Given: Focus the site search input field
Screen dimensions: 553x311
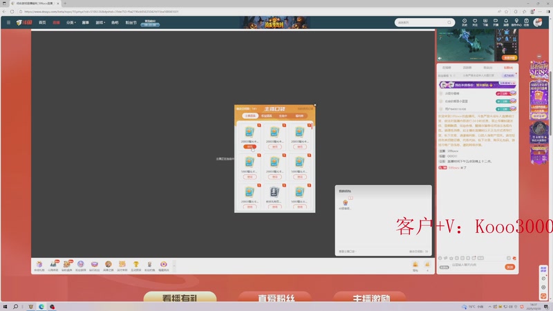Looking at the screenshot, I should coord(421,22).
